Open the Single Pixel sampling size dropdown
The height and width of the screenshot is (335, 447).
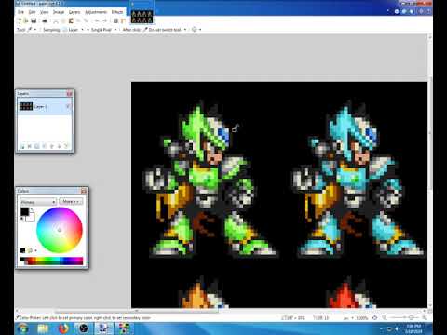(x=103, y=30)
